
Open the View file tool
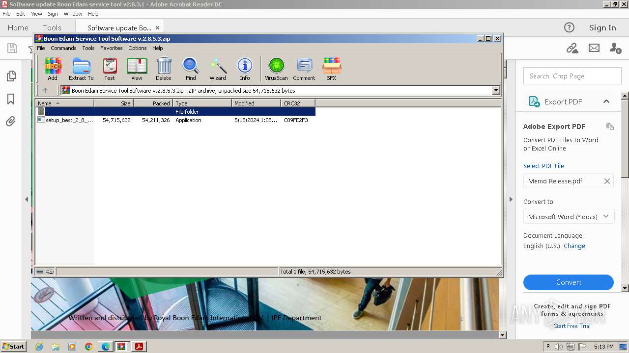tap(137, 69)
